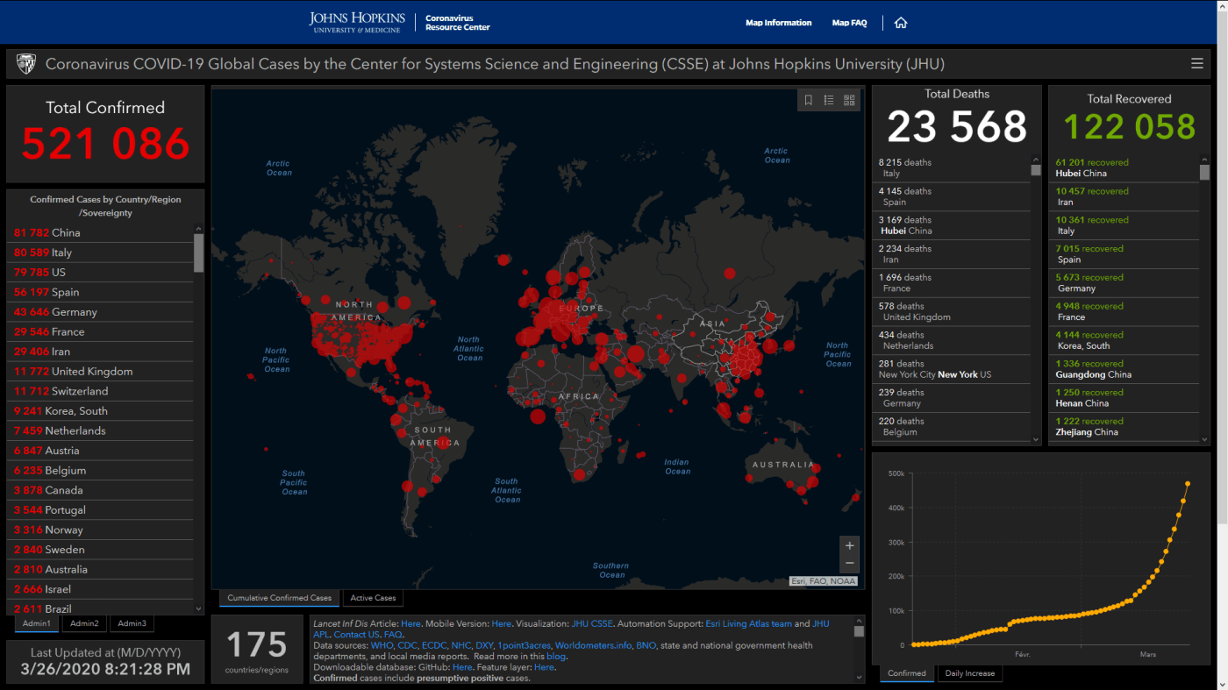Zoom out on the map with minus button
Screen dimensions: 1228x690
coord(849,564)
